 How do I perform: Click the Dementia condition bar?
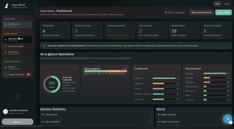tap(164, 84)
